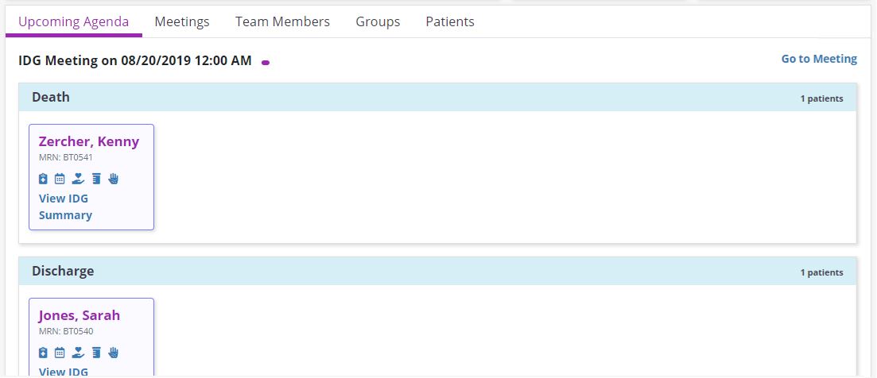Screen dimensions: 877x378
Task: Open patient name Jones, Sarah
Action: click(x=80, y=315)
